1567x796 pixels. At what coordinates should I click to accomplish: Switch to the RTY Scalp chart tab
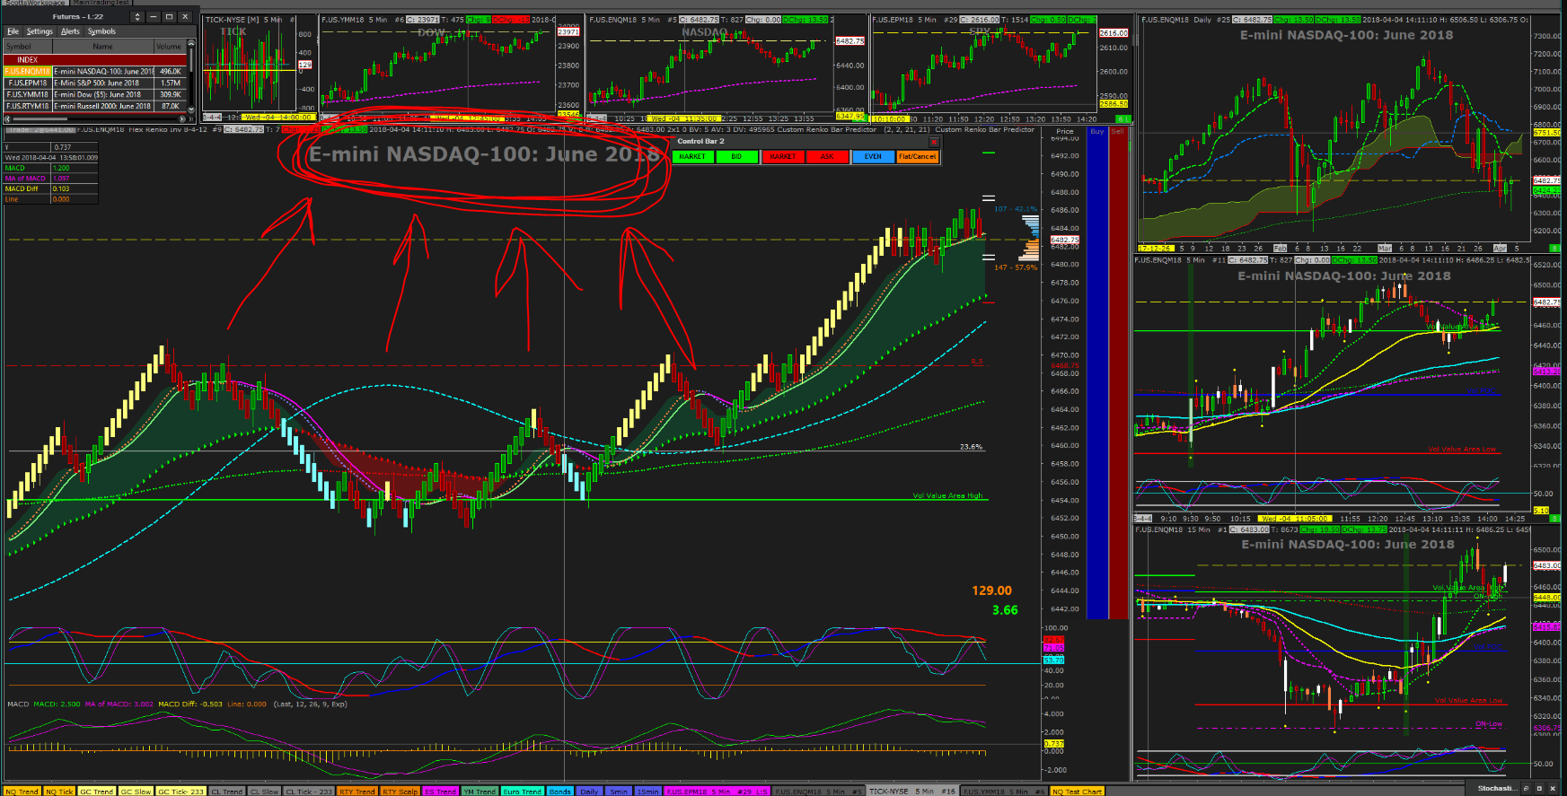click(x=401, y=792)
